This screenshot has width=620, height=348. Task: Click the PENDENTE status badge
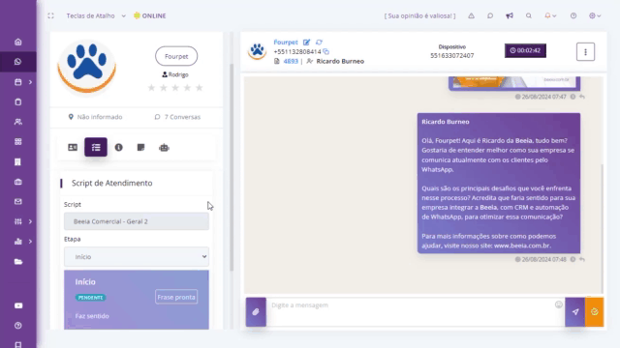coord(90,298)
